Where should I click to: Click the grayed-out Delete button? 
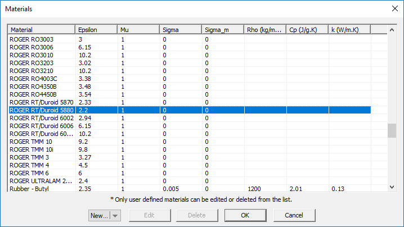pos(197,215)
